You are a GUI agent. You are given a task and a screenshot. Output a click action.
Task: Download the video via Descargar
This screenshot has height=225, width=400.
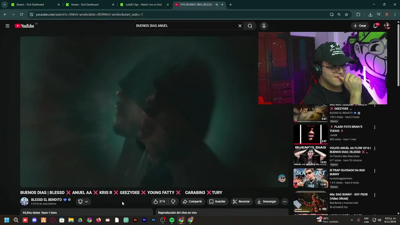pyautogui.click(x=267, y=202)
